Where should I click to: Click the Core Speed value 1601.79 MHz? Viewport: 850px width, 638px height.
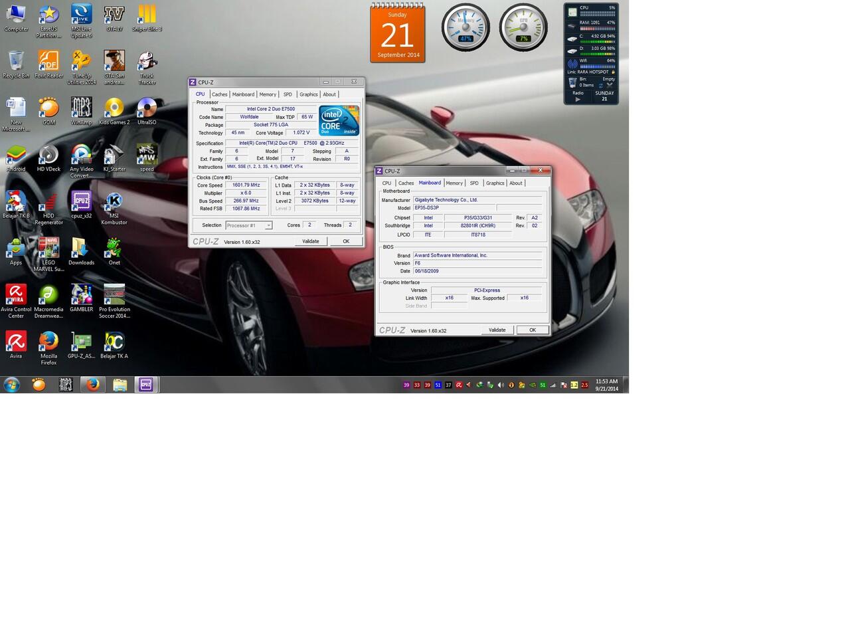tap(246, 185)
